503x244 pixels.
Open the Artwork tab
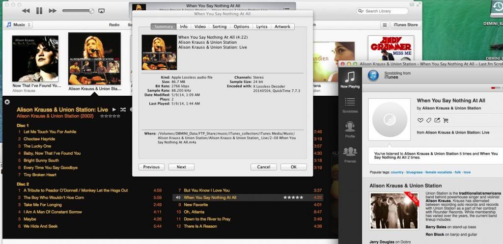pyautogui.click(x=282, y=27)
